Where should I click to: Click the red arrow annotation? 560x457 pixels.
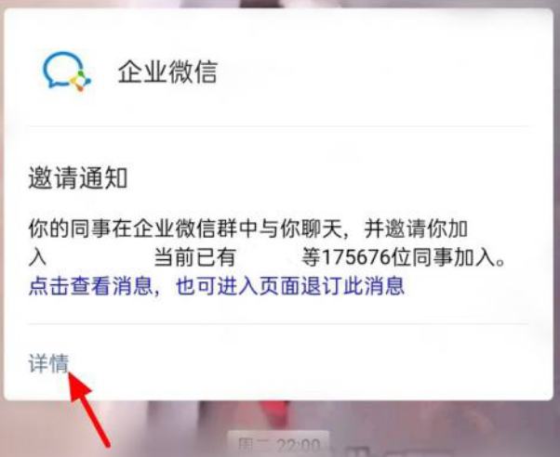[88, 410]
